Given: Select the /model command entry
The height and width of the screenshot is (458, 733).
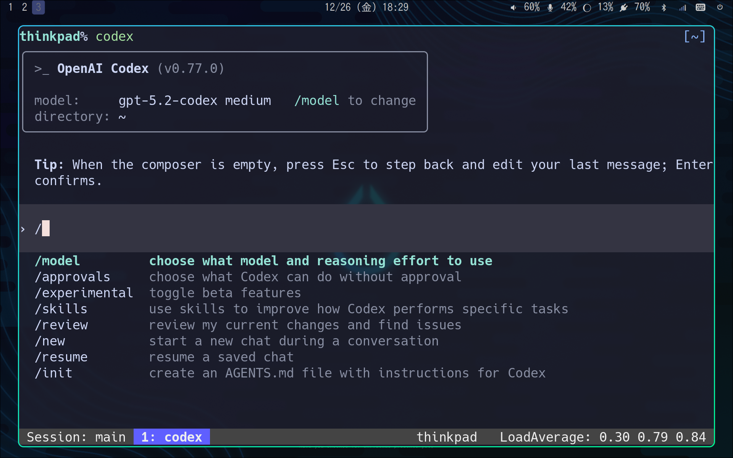Looking at the screenshot, I should coord(57,261).
